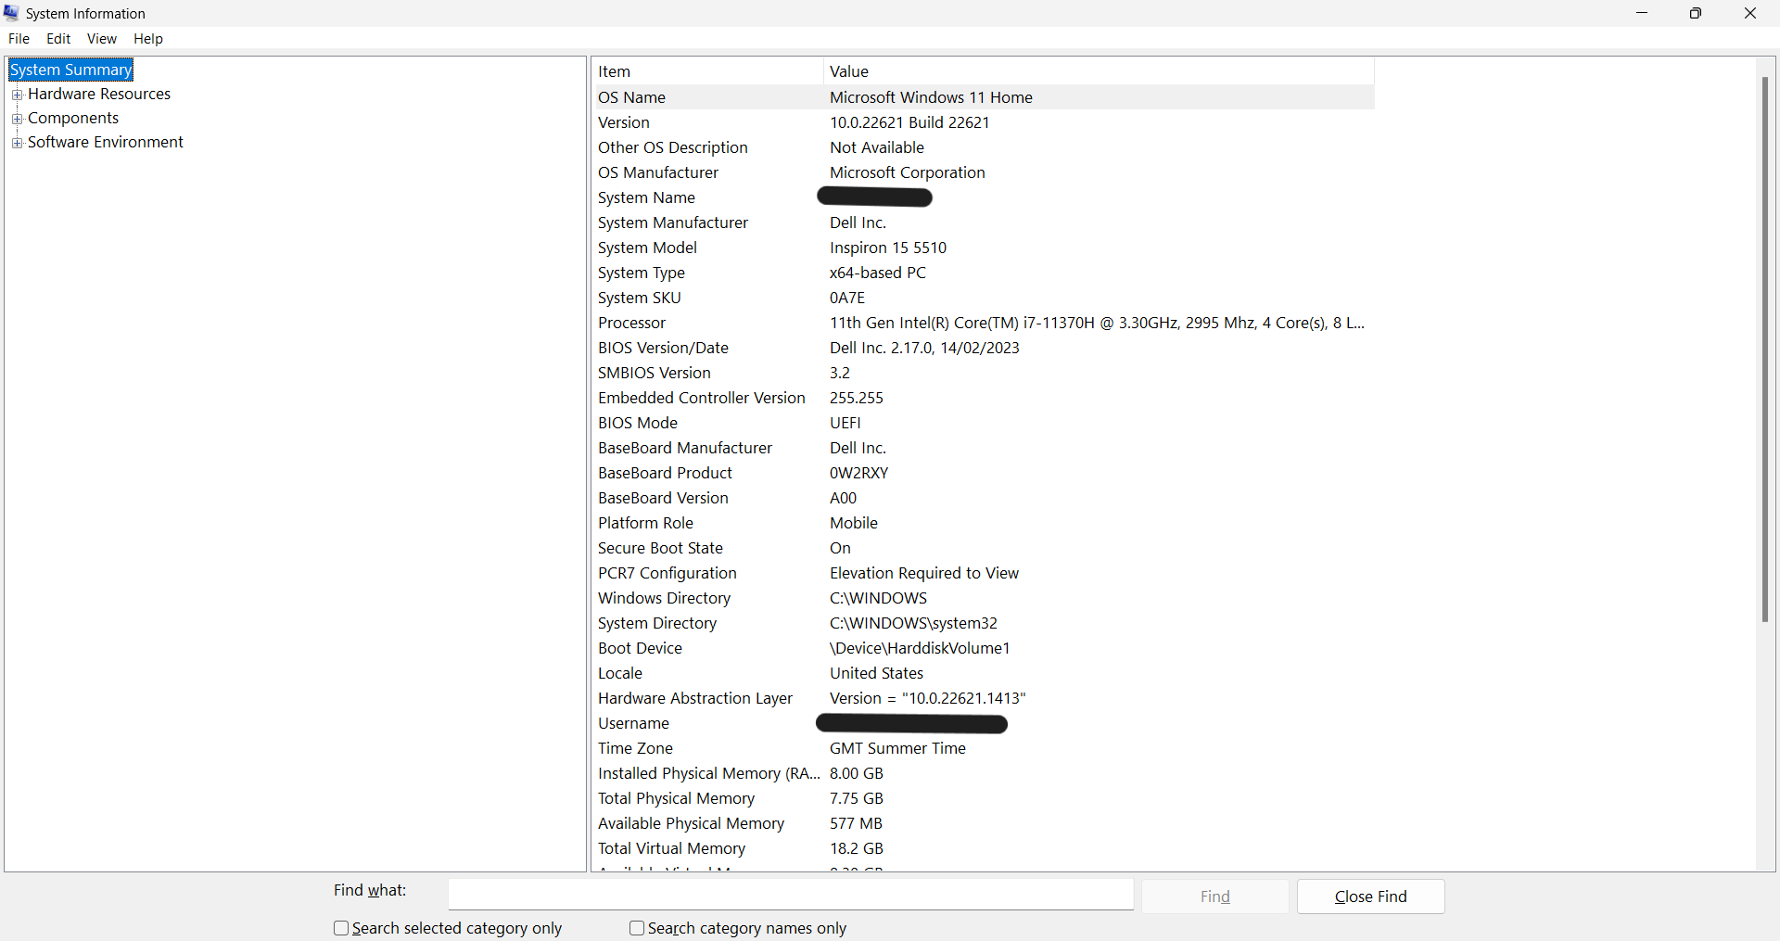
Task: Enable Search selected category only checkbox
Action: coord(341,928)
